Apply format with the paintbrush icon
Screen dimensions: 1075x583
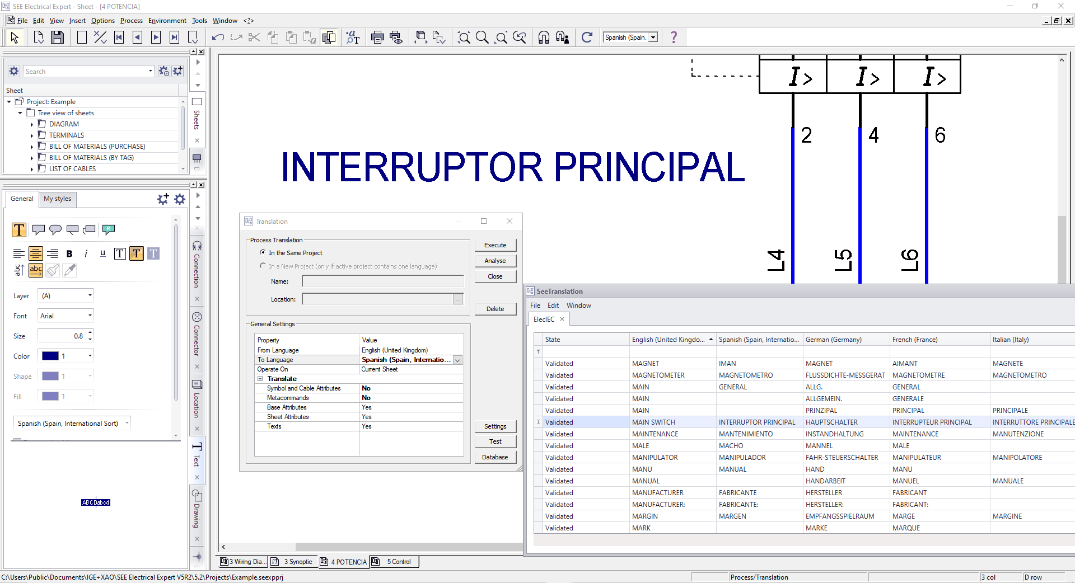coord(52,270)
